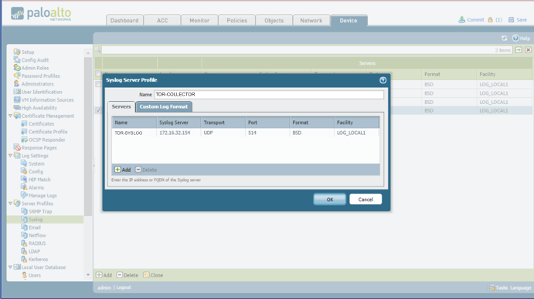Open the Network tab
The width and height of the screenshot is (534, 299).
click(x=311, y=20)
